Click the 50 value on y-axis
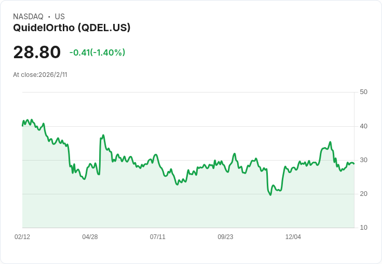The height and width of the screenshot is (264, 382). click(363, 92)
